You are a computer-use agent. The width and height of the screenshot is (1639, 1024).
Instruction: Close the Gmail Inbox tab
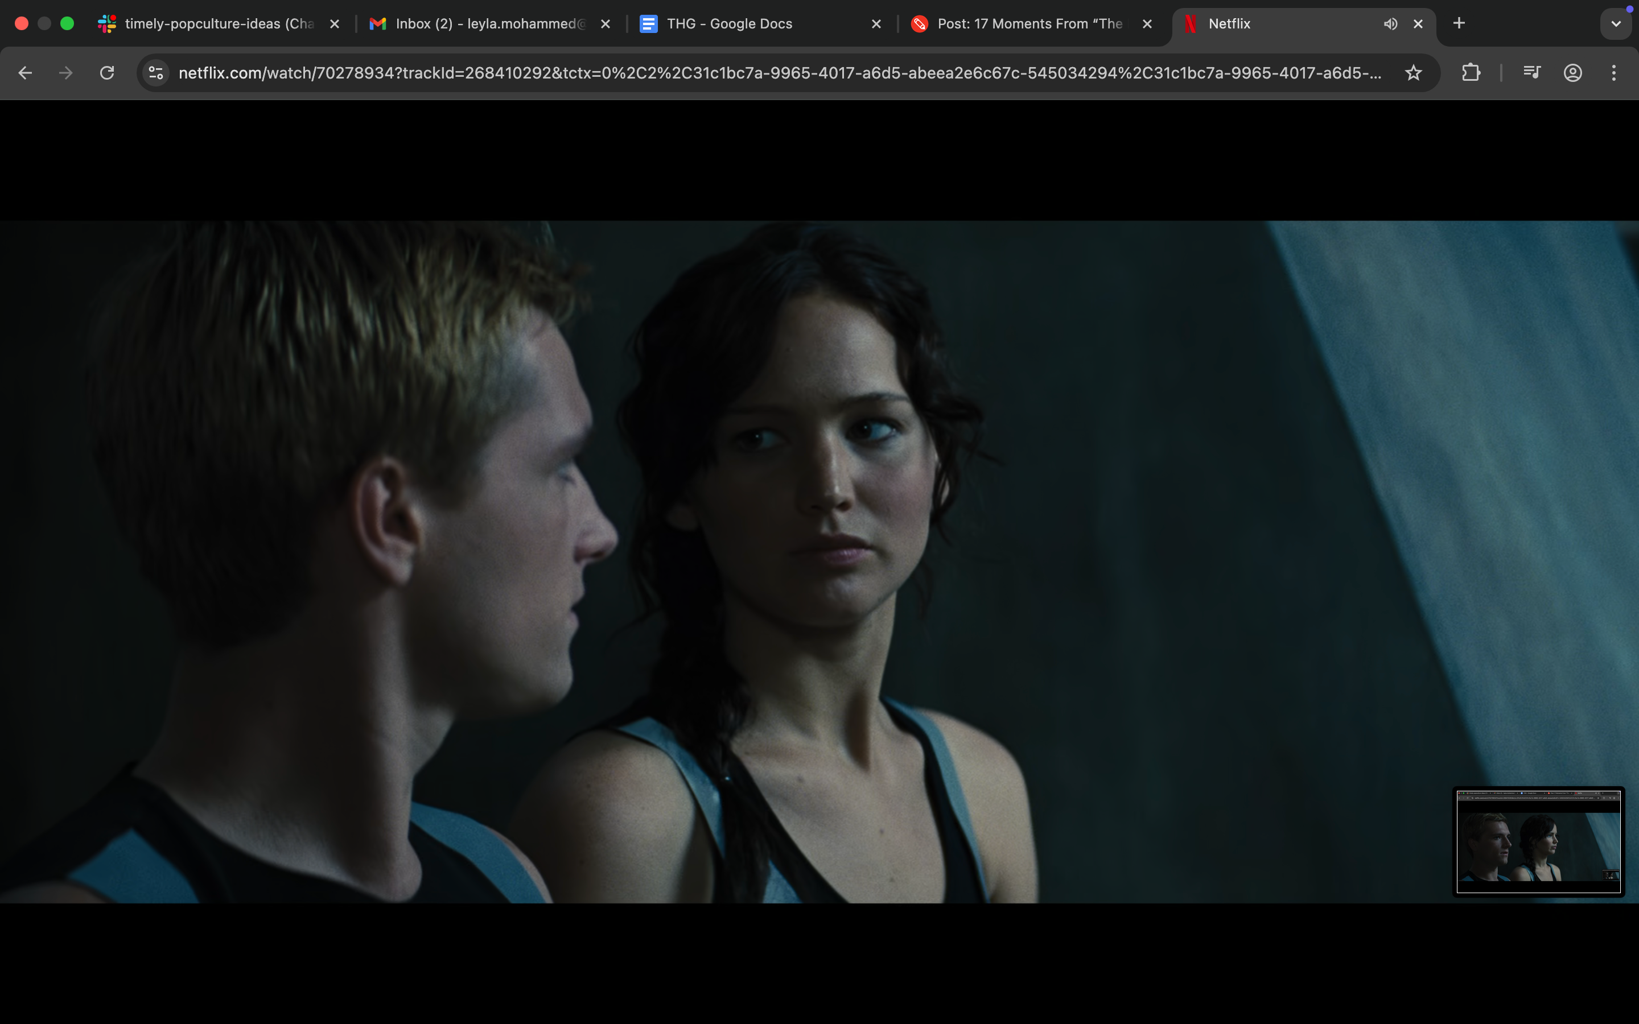606,24
